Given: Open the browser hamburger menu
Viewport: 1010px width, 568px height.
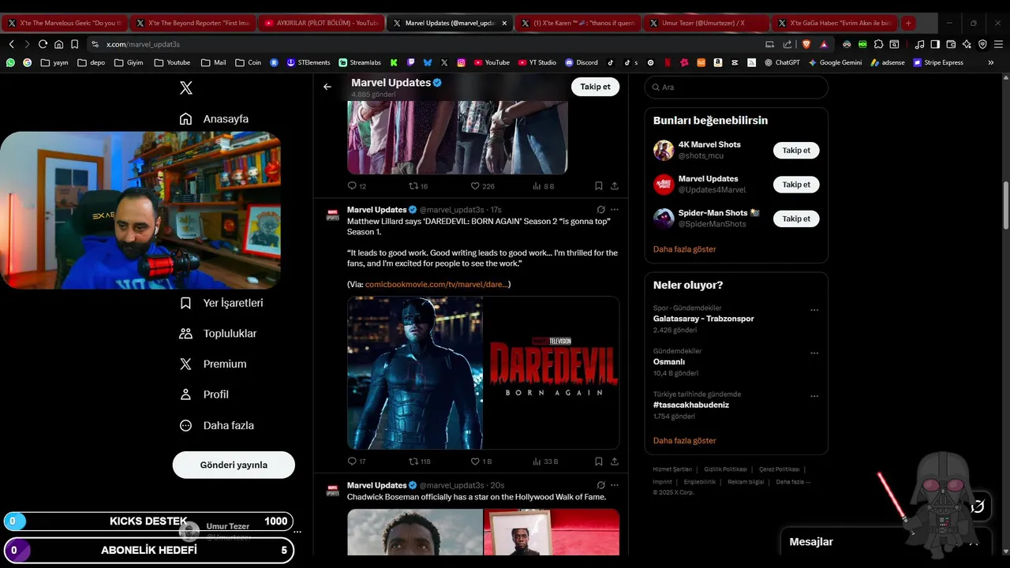Looking at the screenshot, I should pos(998,44).
